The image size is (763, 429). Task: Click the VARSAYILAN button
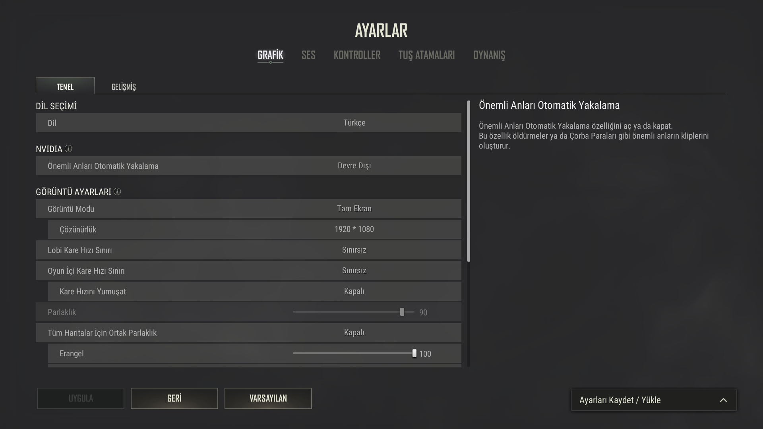[x=268, y=398]
